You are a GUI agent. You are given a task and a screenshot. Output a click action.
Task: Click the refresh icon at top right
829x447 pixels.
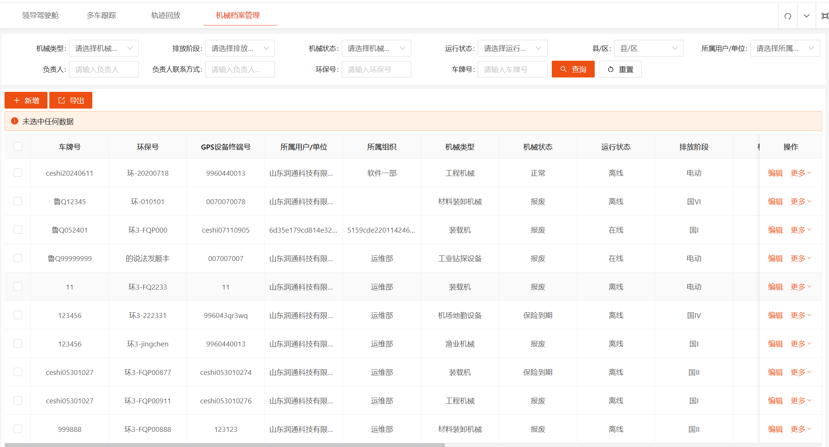[788, 16]
